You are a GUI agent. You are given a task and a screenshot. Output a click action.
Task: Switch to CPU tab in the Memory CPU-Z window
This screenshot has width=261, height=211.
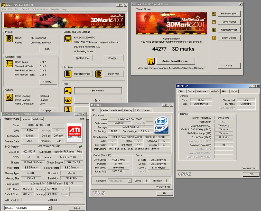click(x=181, y=91)
